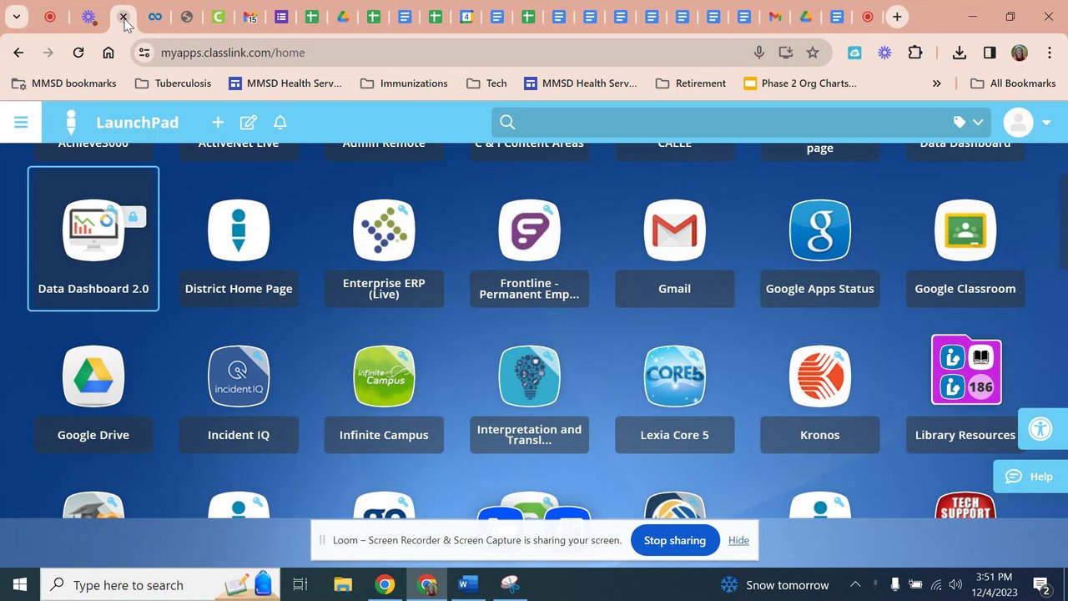Close the active browser tab
Screen dimensions: 1068x601
[x=123, y=17]
